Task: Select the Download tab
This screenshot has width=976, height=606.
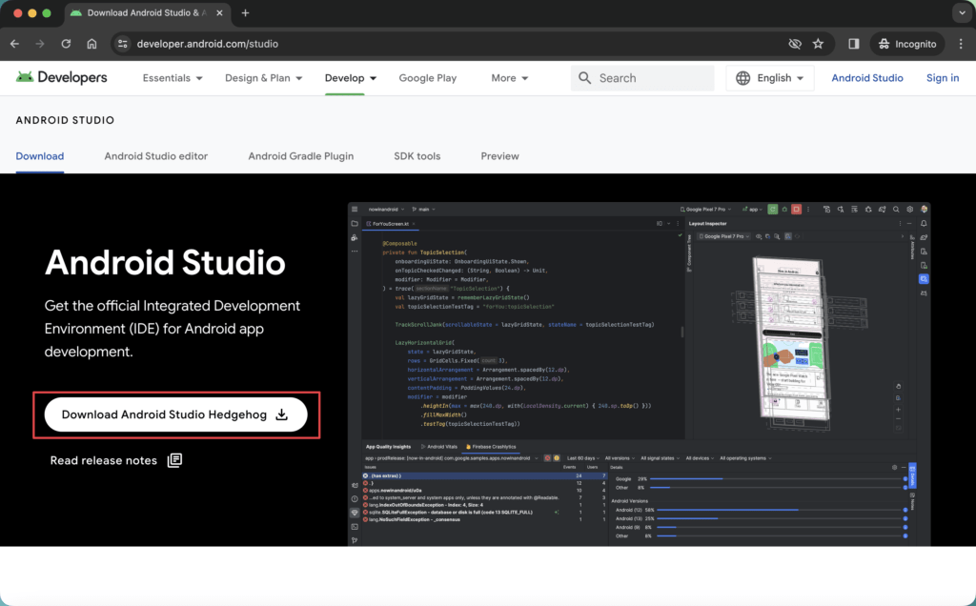Action: [x=40, y=156]
